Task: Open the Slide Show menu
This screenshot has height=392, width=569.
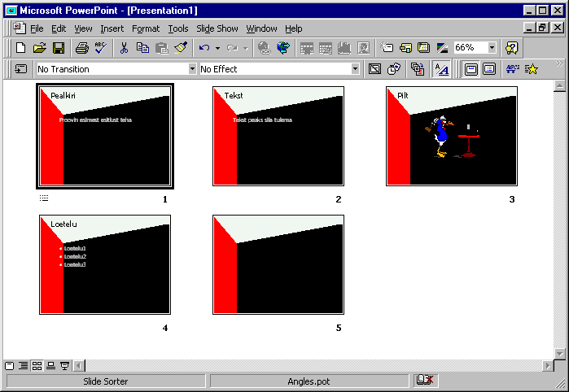Action: pos(217,28)
